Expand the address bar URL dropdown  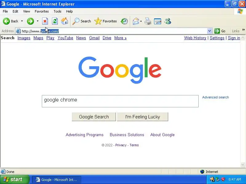tap(209, 31)
